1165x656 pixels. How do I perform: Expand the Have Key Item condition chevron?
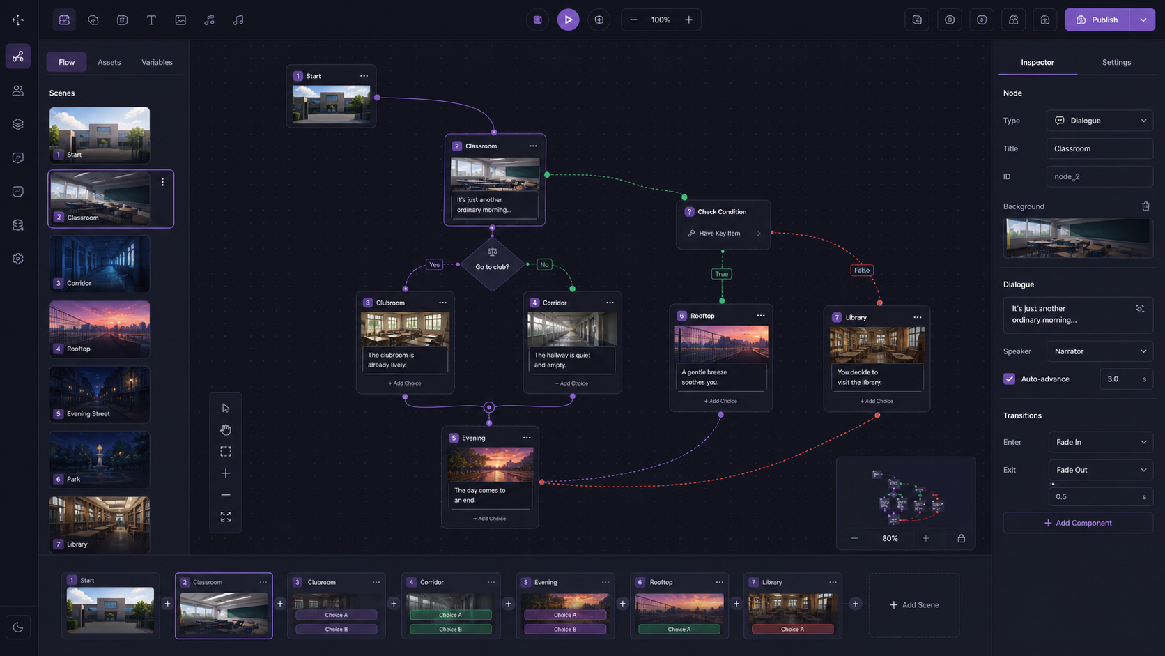(x=759, y=234)
